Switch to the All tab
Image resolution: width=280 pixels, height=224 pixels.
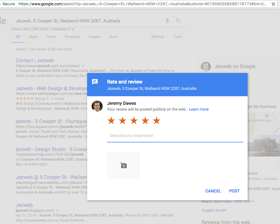click(18, 37)
